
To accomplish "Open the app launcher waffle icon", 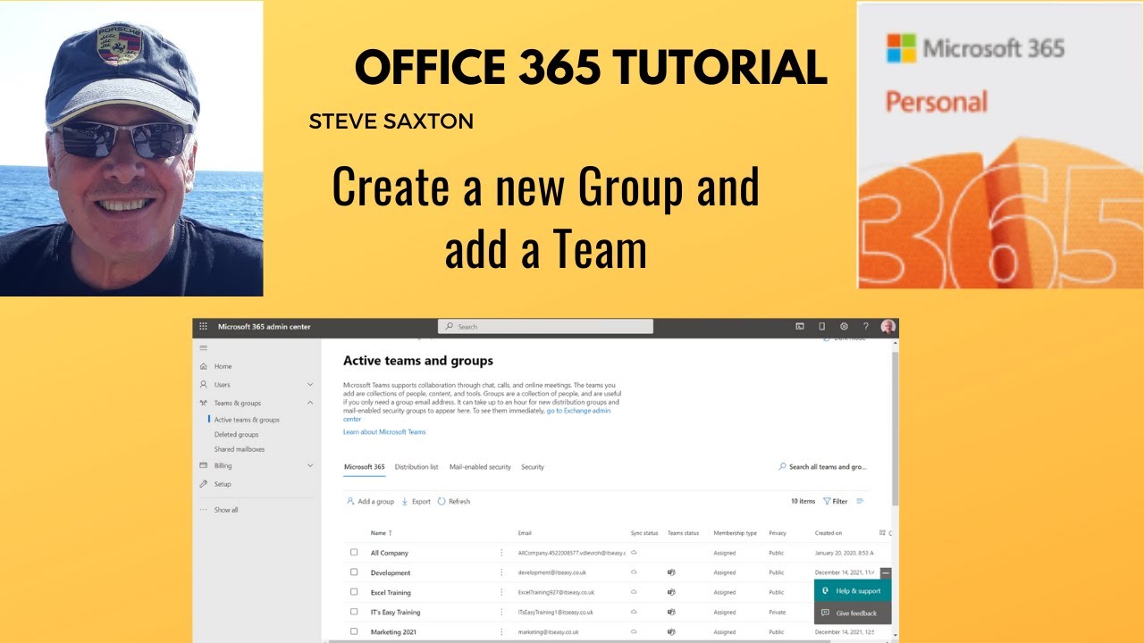I will [x=203, y=327].
